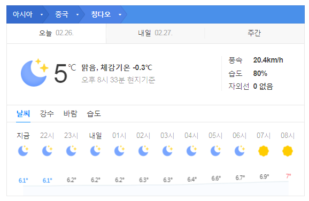Select the 오늘 02.26. tab
This screenshot has height=201, width=309.
pyautogui.click(x=56, y=33)
